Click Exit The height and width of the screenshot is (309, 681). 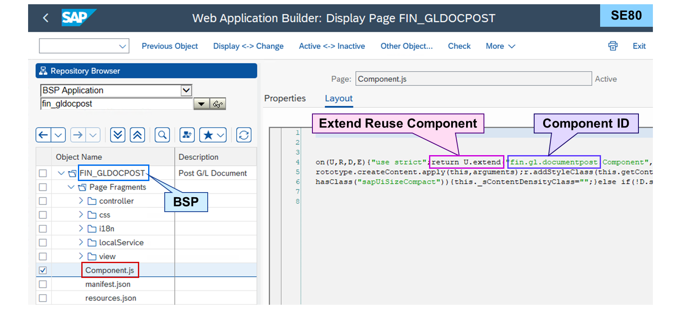[x=639, y=46]
